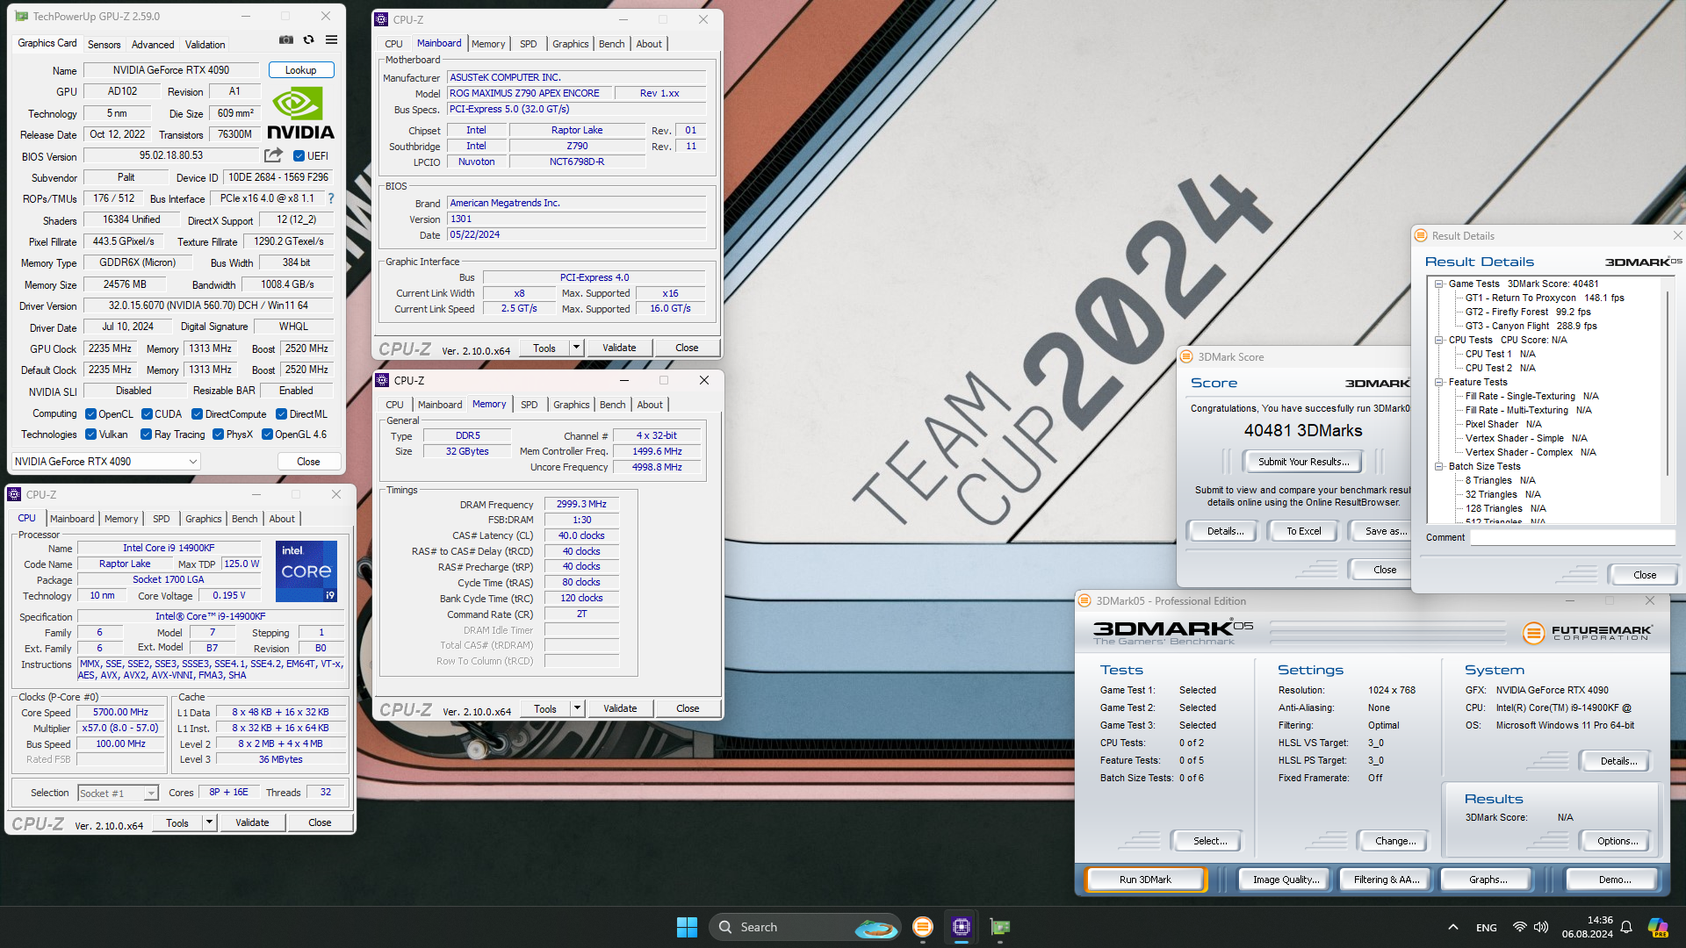Click the Wi-Fi network tray icon
The width and height of the screenshot is (1686, 948).
tap(1519, 927)
